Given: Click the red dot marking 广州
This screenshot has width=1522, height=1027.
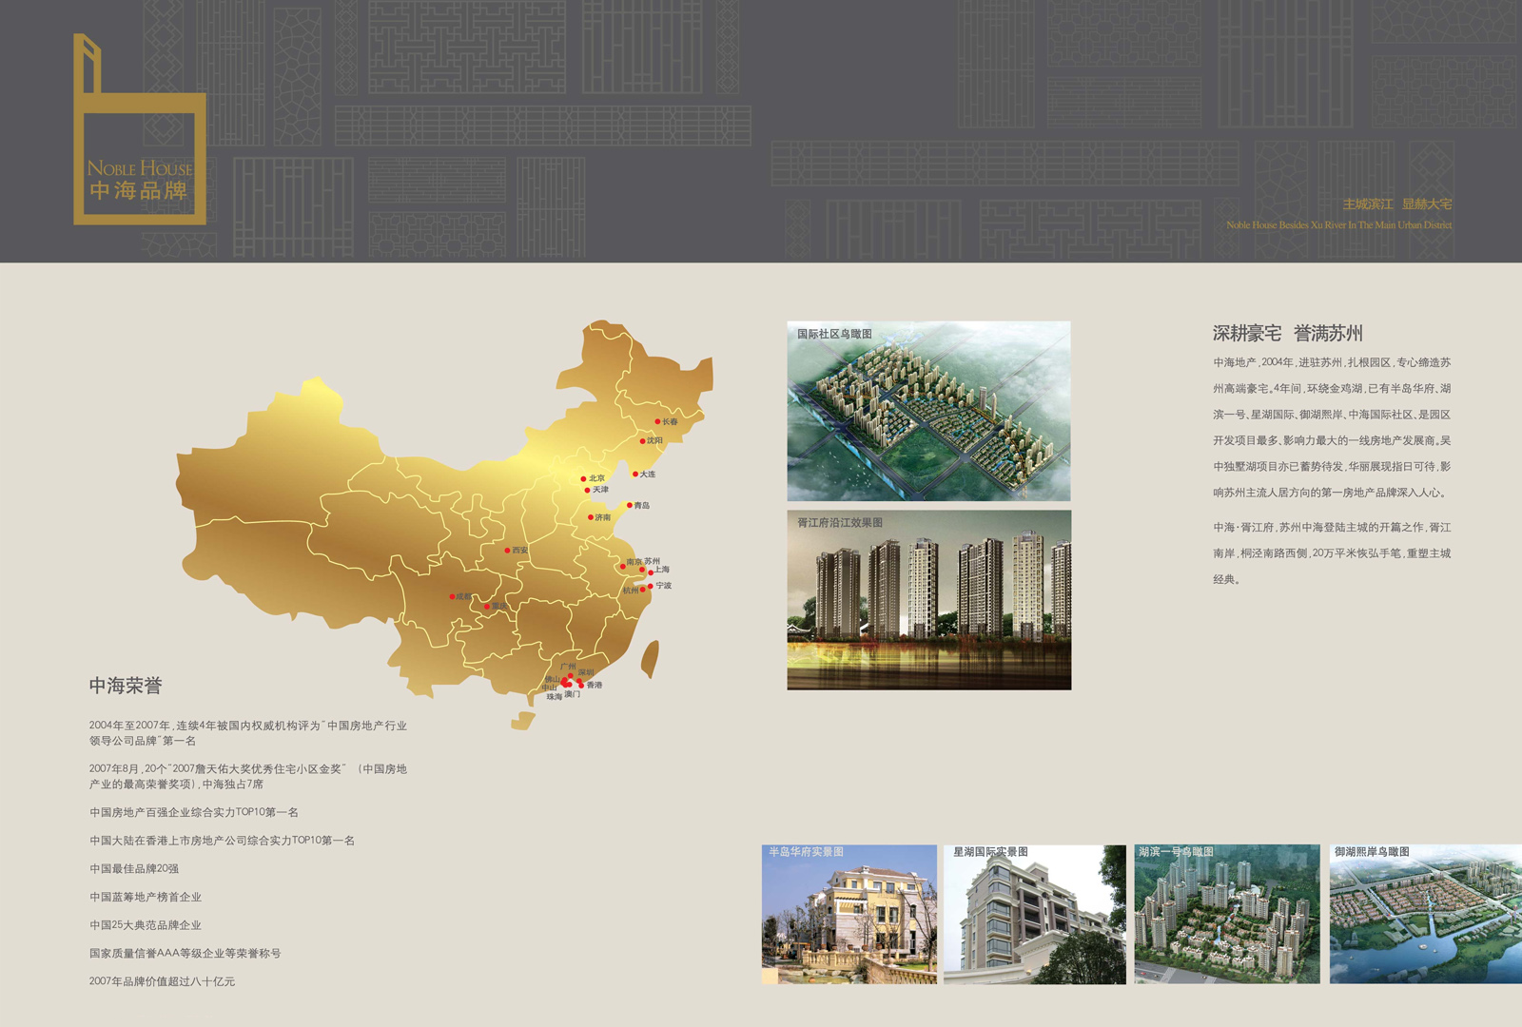Looking at the screenshot, I should pos(571,675).
